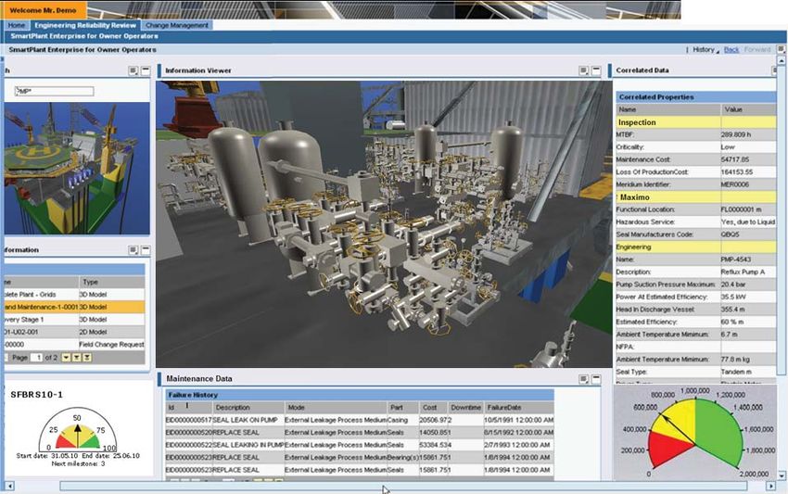Open the Maintenance Data panel options menu
This screenshot has width=788, height=494.
pyautogui.click(x=583, y=379)
